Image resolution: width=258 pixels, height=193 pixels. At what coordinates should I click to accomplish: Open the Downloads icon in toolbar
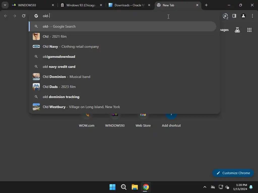coord(225,16)
